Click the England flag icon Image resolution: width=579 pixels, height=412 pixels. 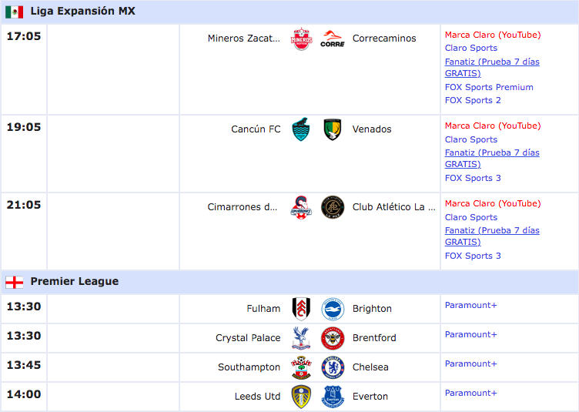point(15,283)
